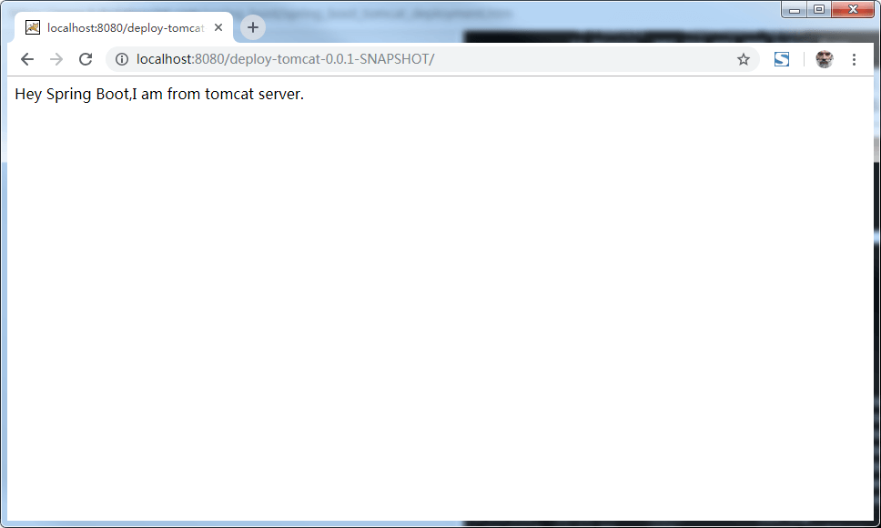Click the tab's favicon image

33,27
